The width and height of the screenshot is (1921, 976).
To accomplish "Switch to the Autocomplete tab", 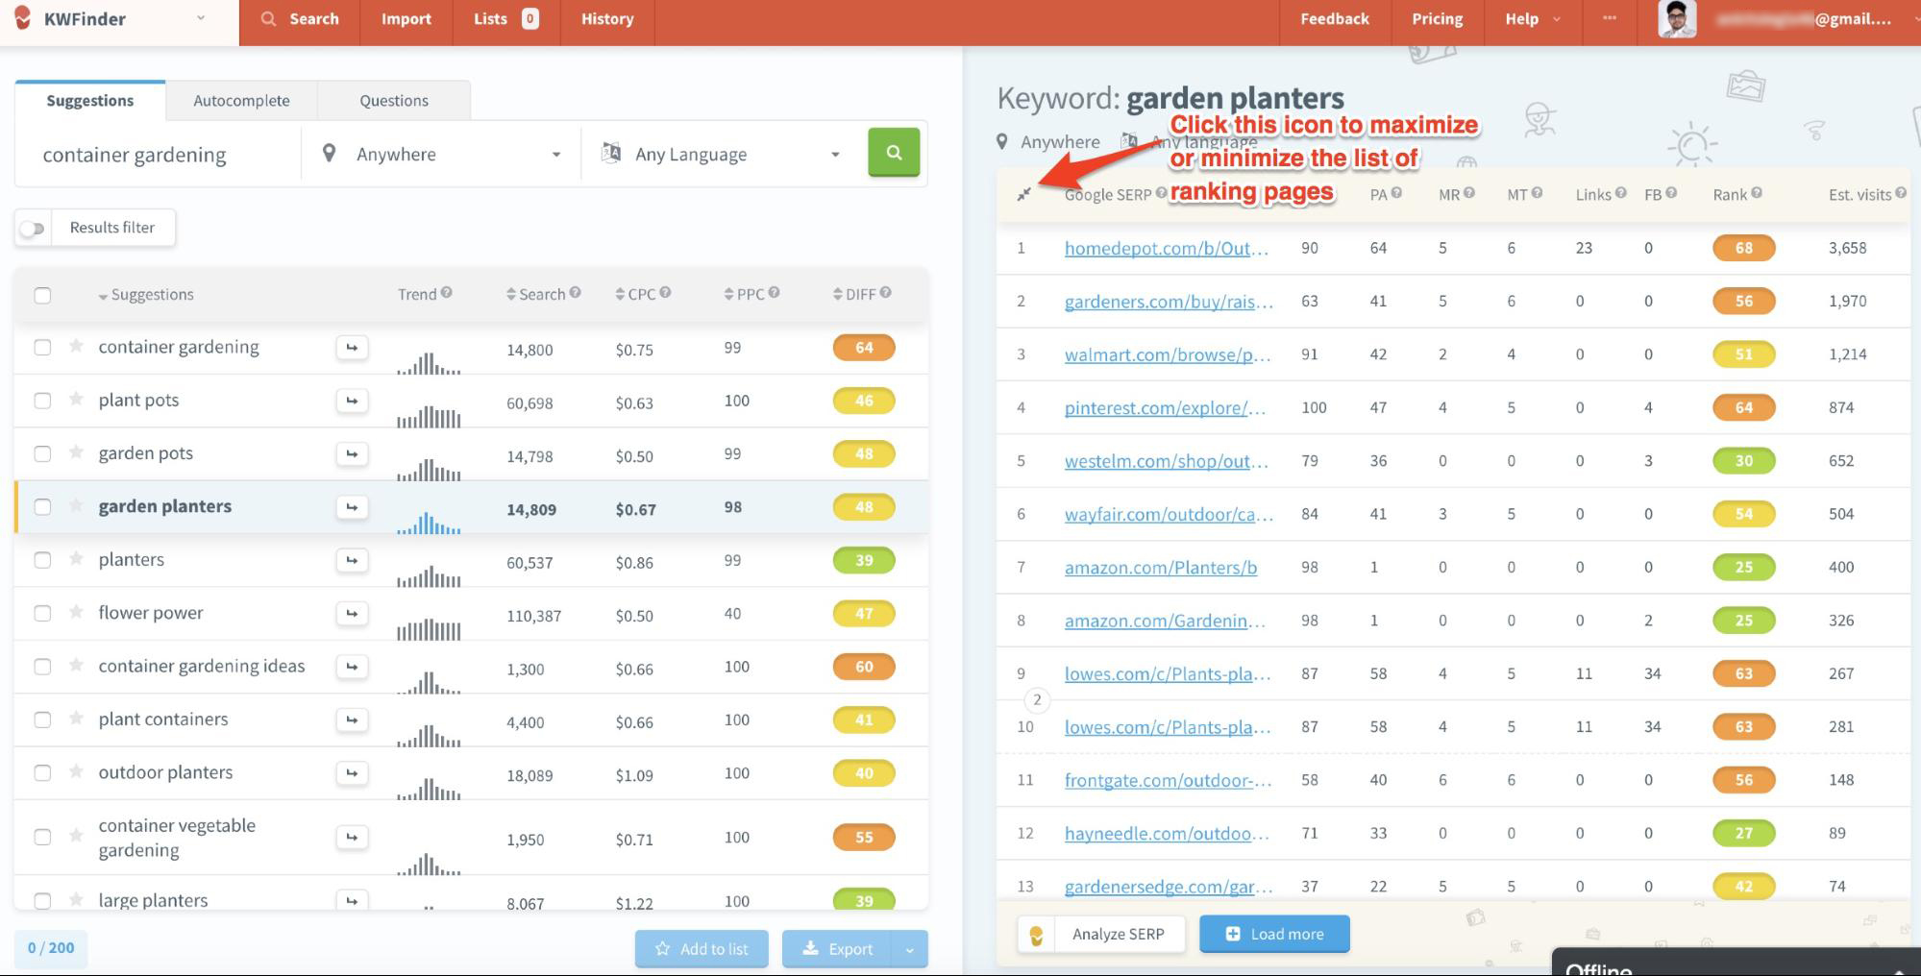I will pyautogui.click(x=241, y=100).
